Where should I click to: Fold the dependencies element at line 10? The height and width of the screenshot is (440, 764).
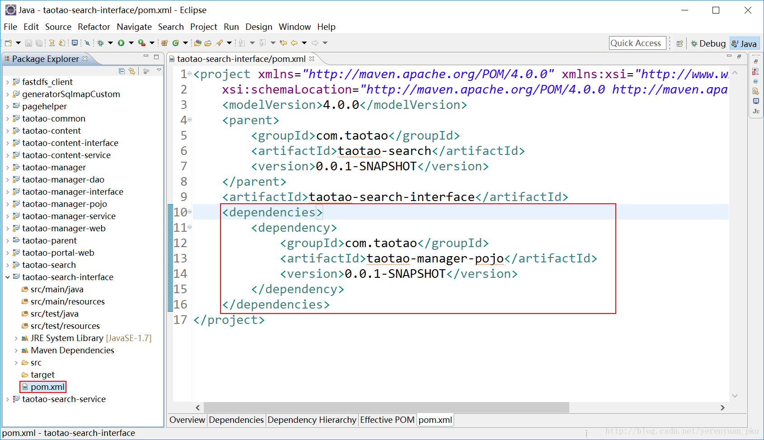pos(190,212)
